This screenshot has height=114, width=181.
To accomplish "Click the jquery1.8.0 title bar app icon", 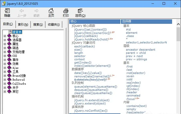I will click(x=4, y=4).
